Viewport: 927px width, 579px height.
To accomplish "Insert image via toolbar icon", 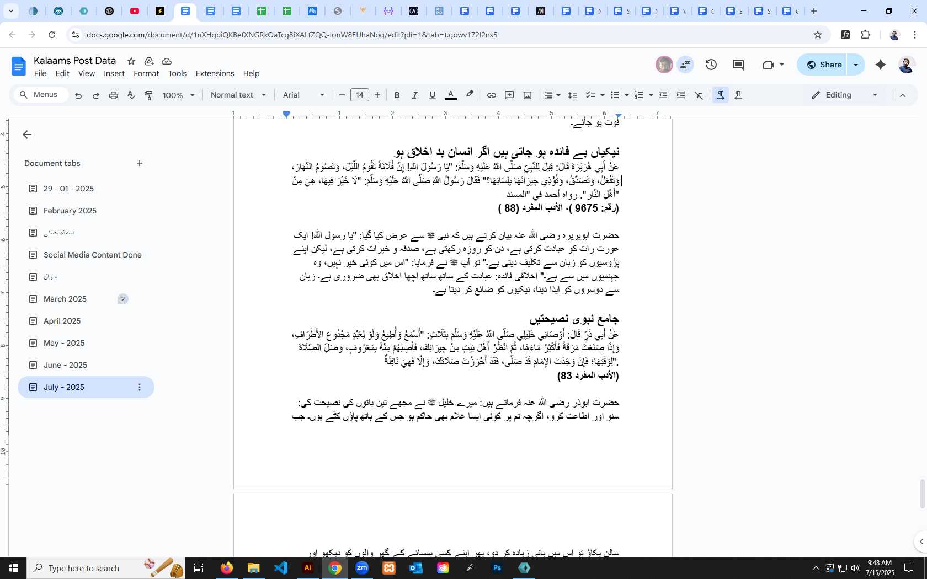I will 528,95.
